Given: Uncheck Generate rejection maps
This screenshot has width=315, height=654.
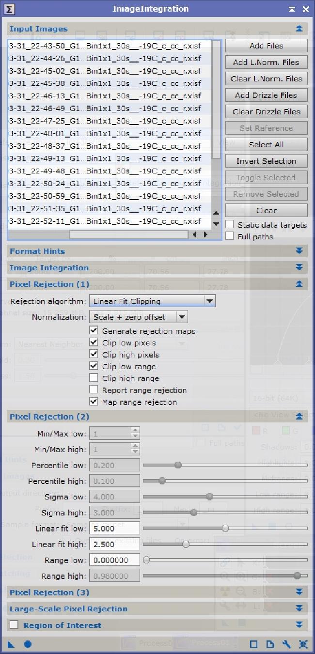Looking at the screenshot, I should point(94,331).
